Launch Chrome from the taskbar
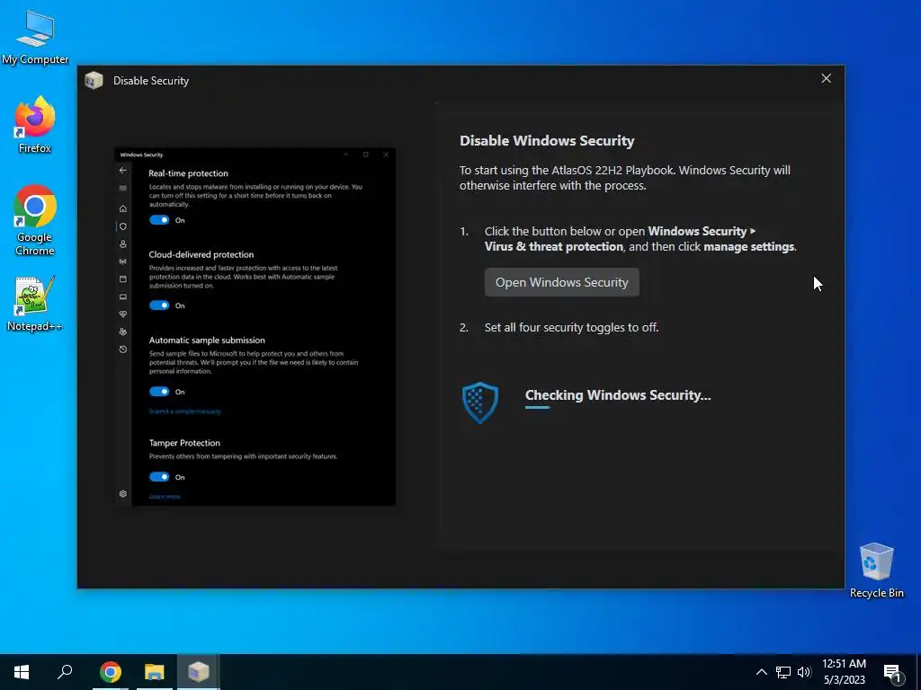This screenshot has width=921, height=690. pos(111,672)
